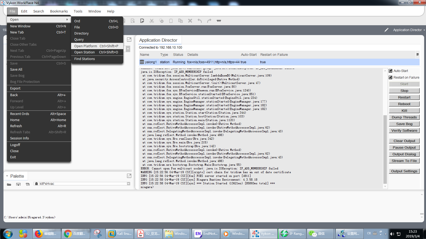Viewport: 426px width, 239px height.
Task: Click the Redo arrow toolbar icon
Action: [x=209, y=21]
